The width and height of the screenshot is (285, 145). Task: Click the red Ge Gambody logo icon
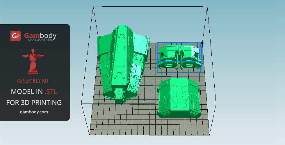click(x=15, y=36)
